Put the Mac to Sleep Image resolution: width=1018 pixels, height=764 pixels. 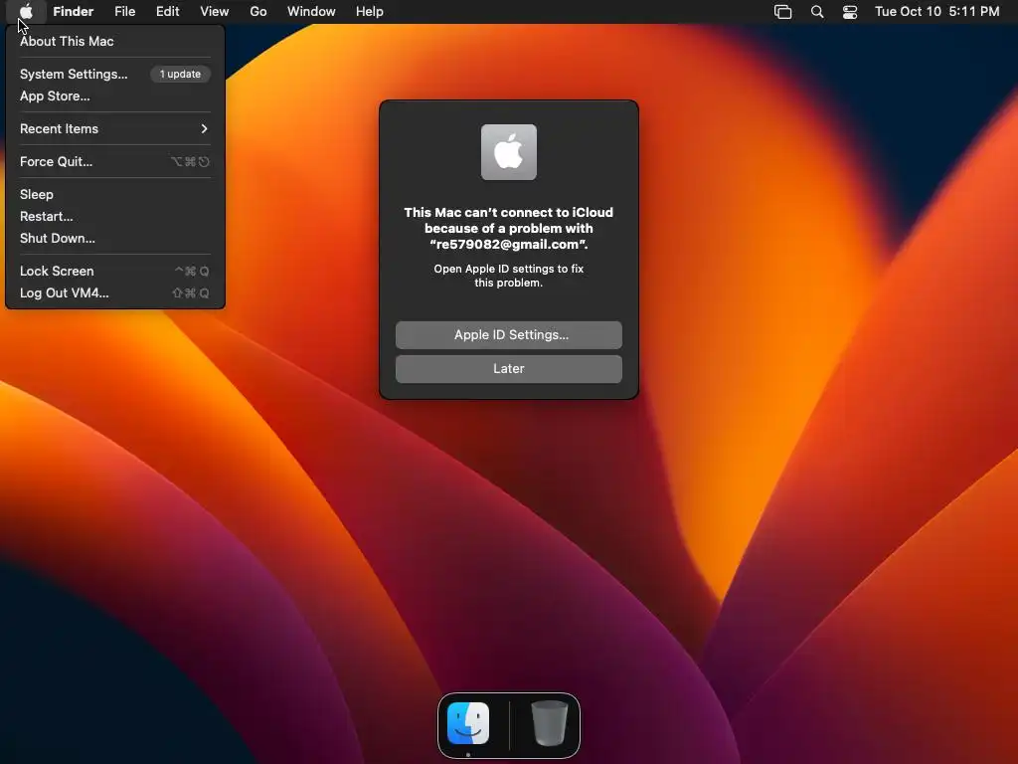click(x=115, y=194)
